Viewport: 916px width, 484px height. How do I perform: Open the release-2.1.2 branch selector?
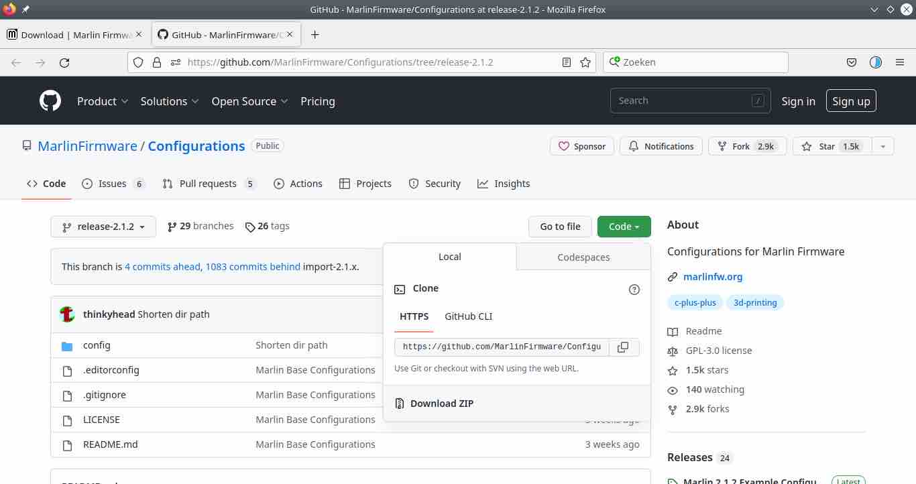click(x=103, y=227)
